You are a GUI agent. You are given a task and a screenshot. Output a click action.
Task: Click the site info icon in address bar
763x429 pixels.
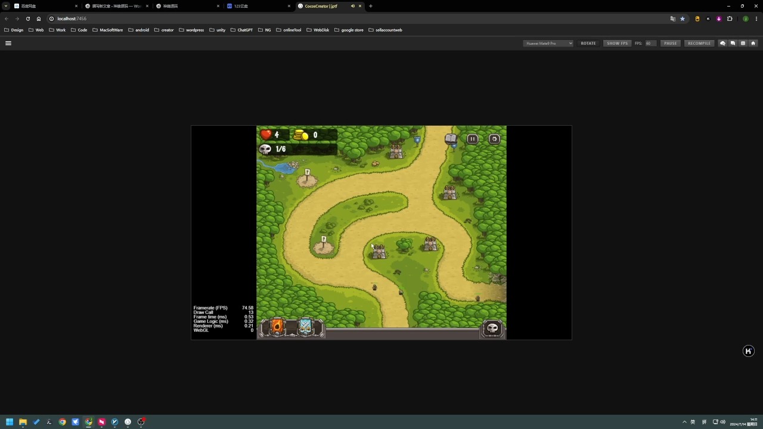coord(52,18)
